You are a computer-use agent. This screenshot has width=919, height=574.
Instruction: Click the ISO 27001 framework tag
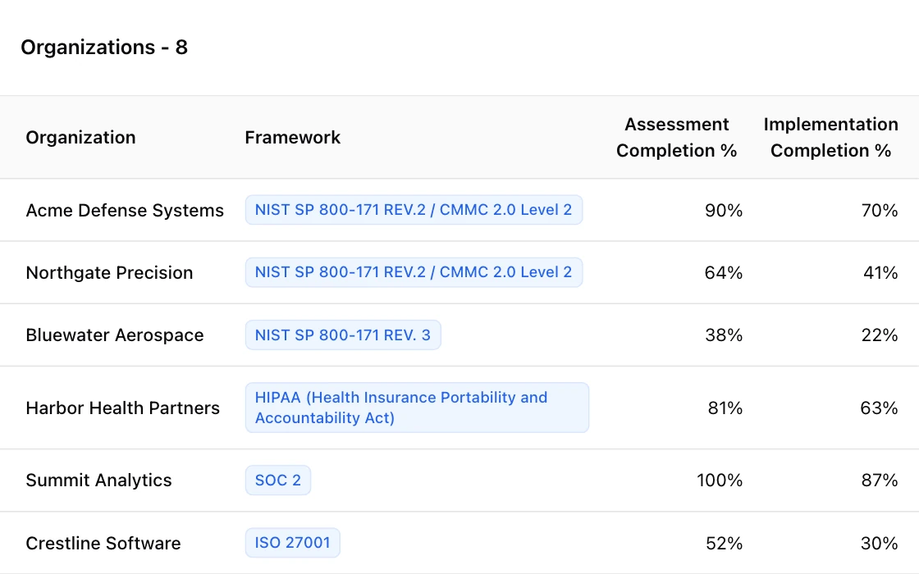[x=292, y=543]
